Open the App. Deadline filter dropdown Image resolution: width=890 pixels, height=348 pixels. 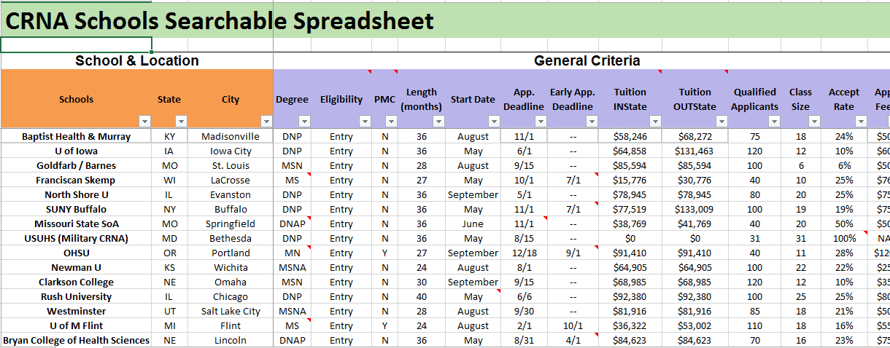(539, 122)
